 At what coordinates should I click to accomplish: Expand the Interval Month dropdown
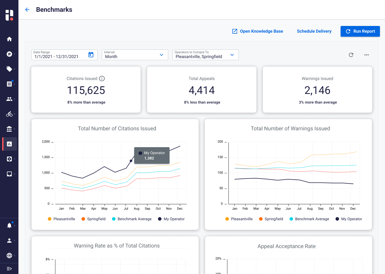135,55
